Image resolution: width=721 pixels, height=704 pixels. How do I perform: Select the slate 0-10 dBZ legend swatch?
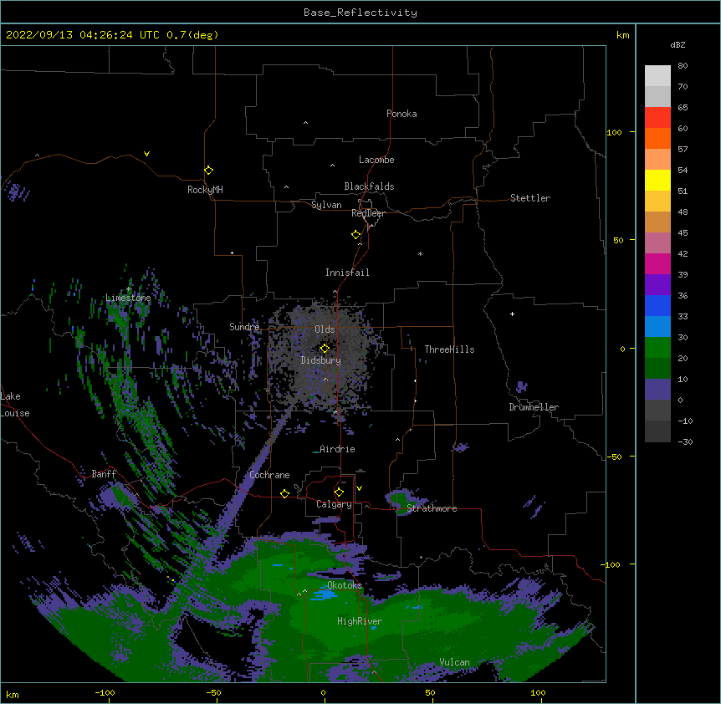tap(657, 390)
